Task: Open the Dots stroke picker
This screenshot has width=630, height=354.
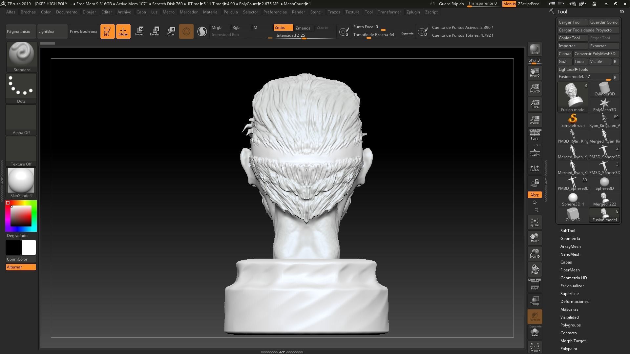Action: (x=21, y=88)
